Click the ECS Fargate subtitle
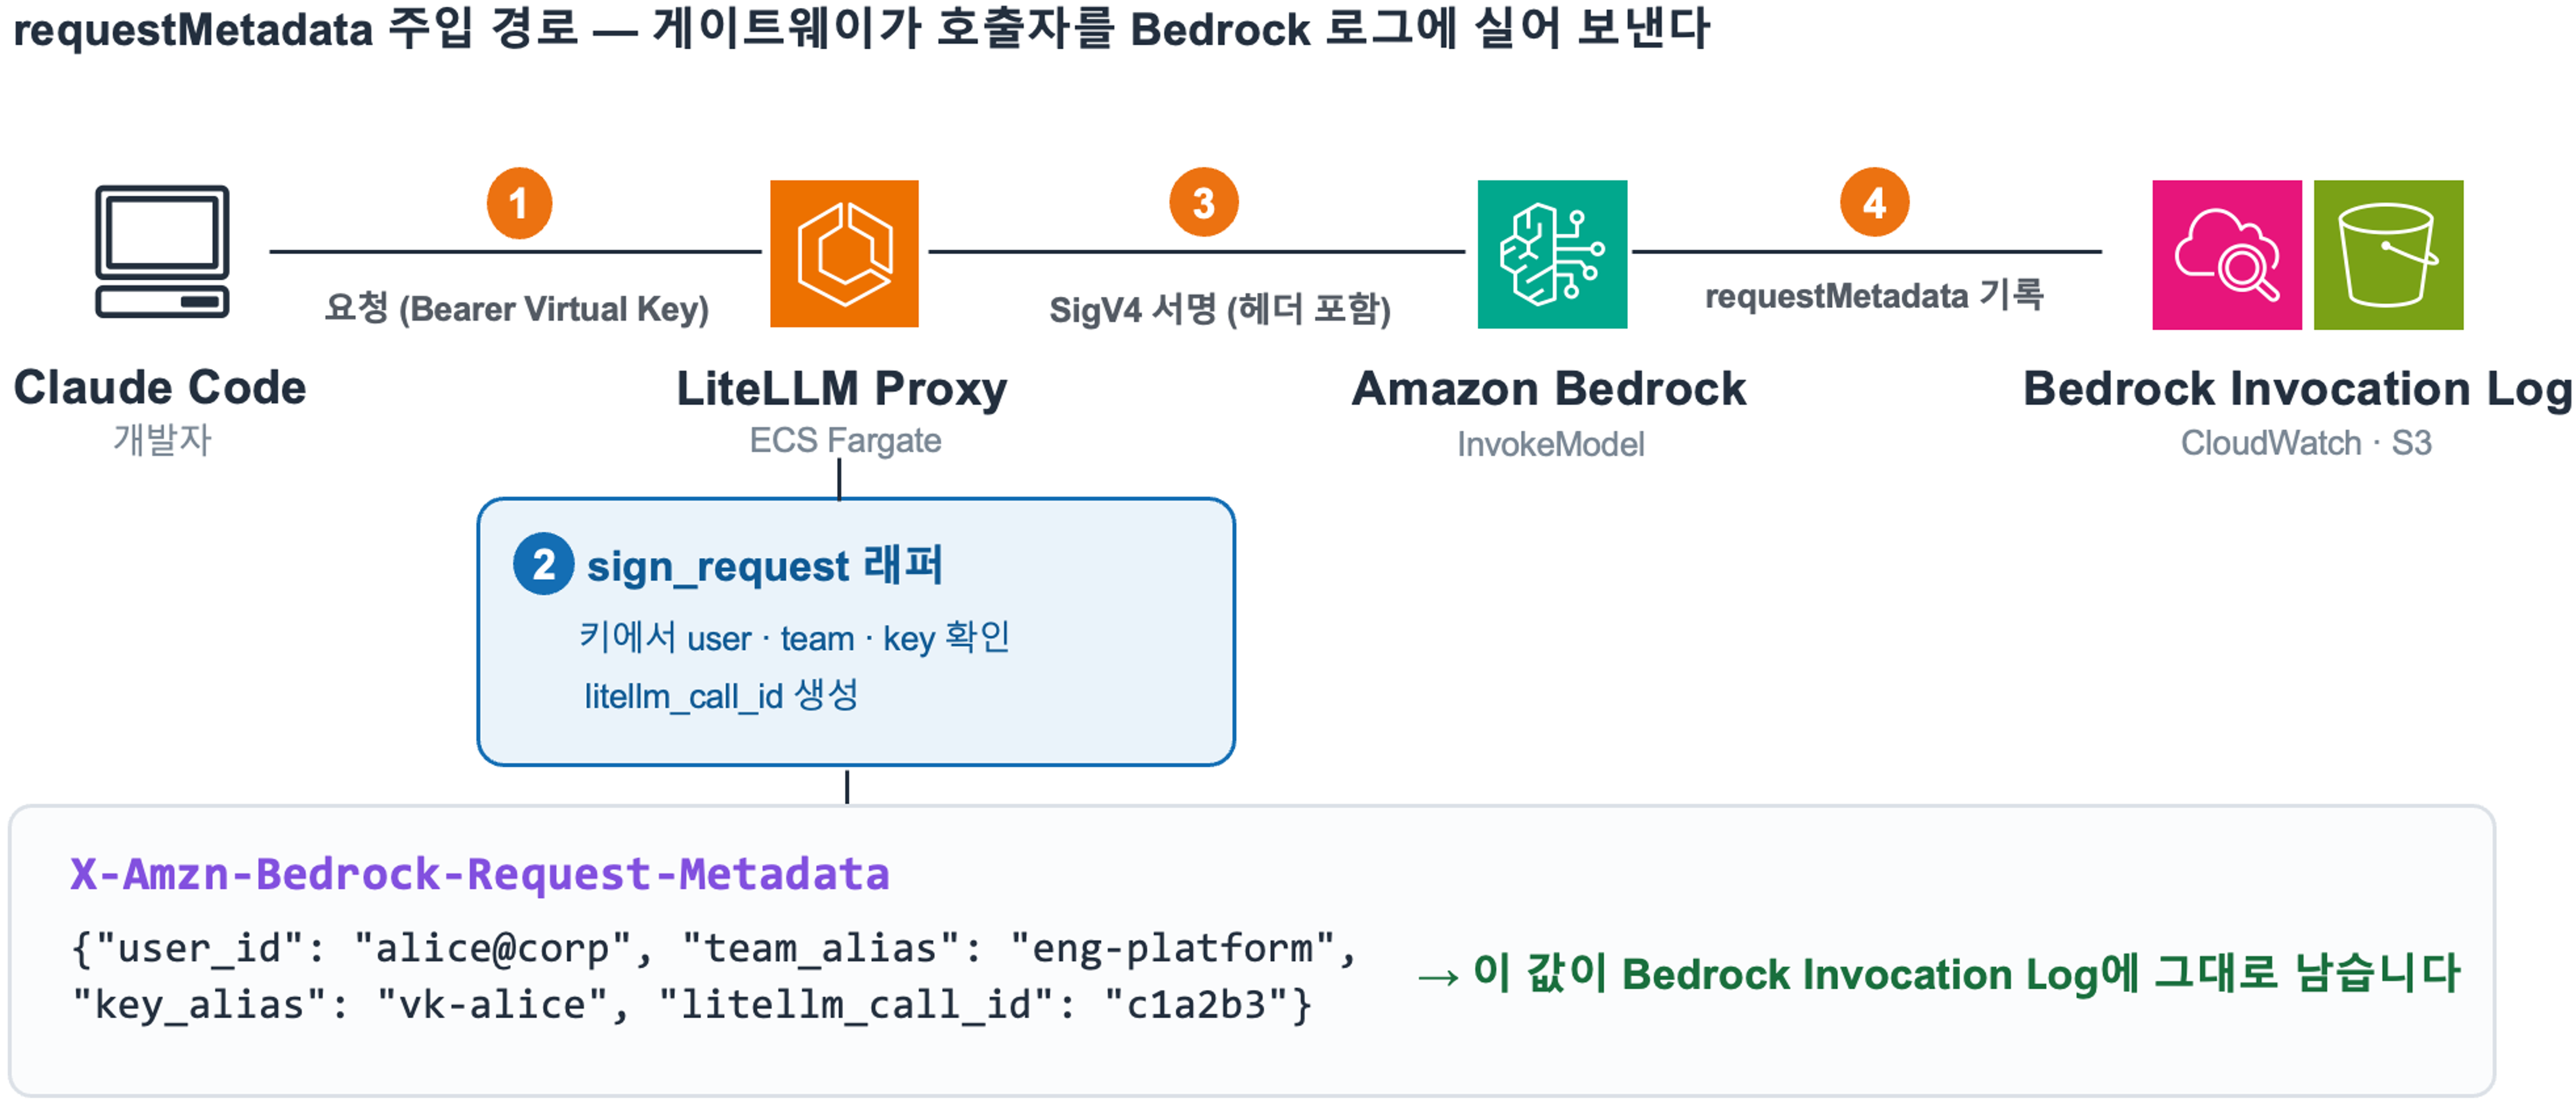This screenshot has width=2576, height=1104. tap(845, 441)
